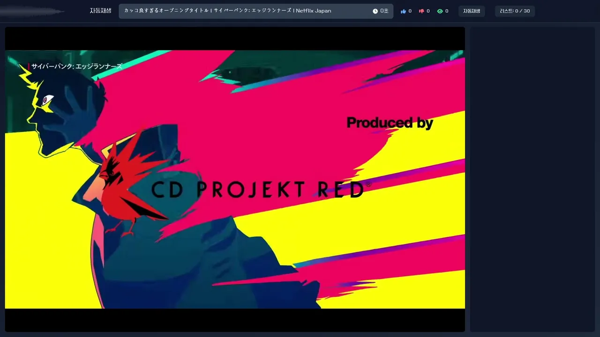Image resolution: width=600 pixels, height=337 pixels.
Task: Click the 0초 time indicator
Action: (384, 11)
